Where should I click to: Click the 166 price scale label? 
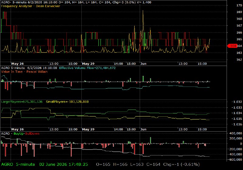click(x=239, y=32)
